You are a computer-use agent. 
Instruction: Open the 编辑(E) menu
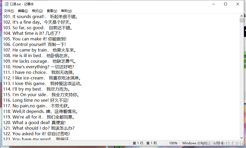(x=23, y=11)
